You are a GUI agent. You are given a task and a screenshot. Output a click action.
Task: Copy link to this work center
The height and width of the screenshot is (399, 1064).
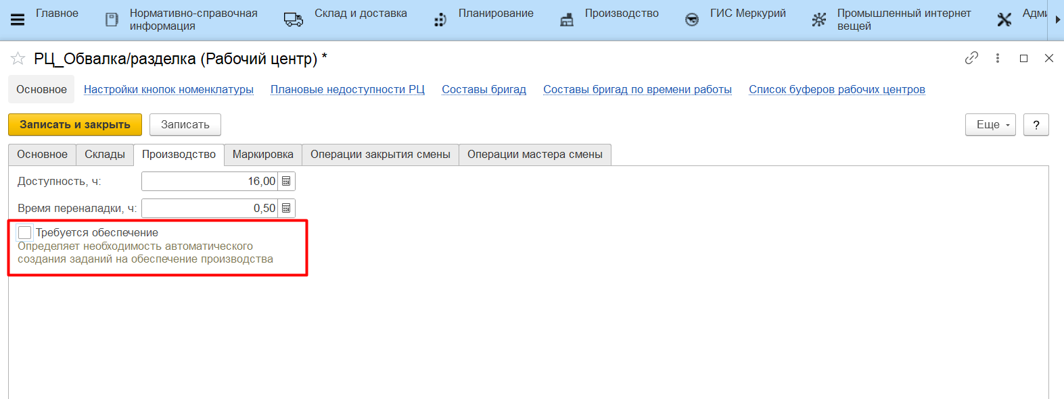click(971, 58)
